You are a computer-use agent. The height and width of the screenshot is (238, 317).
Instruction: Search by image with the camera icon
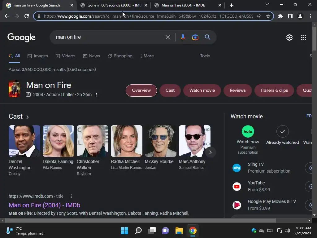point(195,37)
